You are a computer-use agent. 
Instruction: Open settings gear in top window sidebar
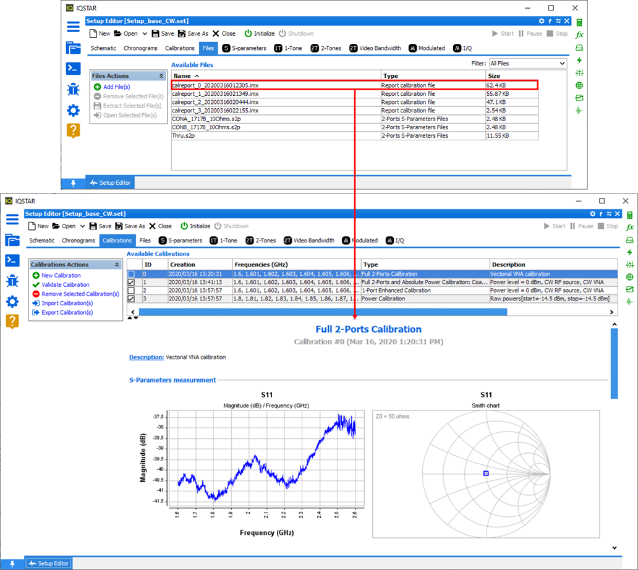coord(73,110)
